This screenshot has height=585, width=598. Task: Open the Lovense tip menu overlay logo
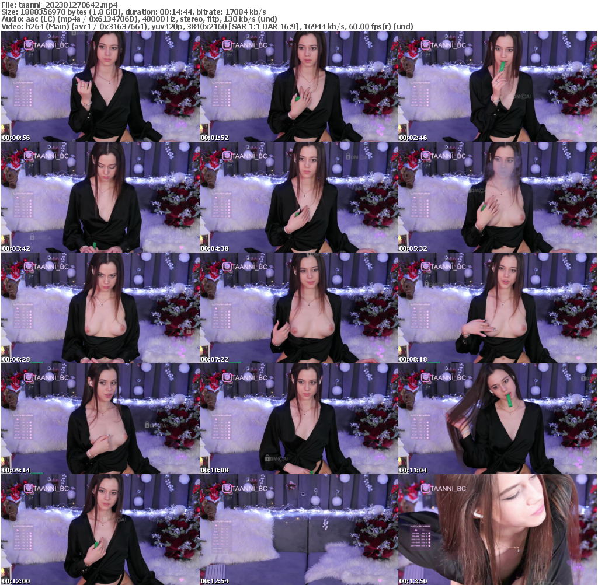point(23,82)
